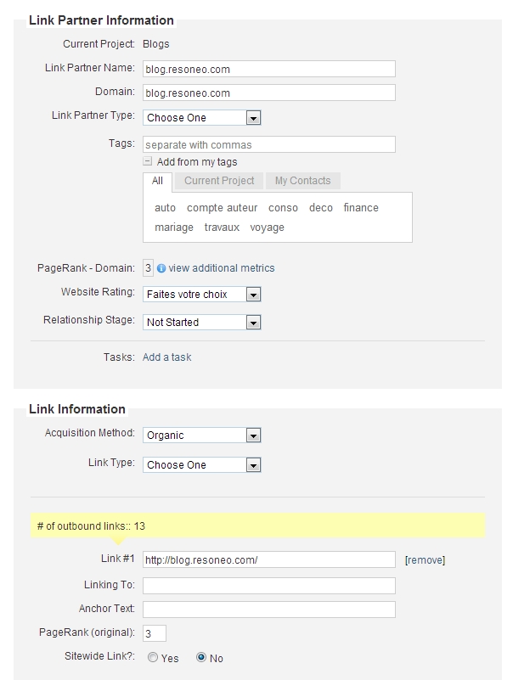Click the Tags input field
The image size is (513, 680).
[x=269, y=144]
